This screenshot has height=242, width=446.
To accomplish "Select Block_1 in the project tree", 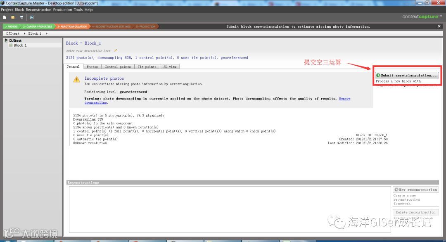I will point(20,45).
